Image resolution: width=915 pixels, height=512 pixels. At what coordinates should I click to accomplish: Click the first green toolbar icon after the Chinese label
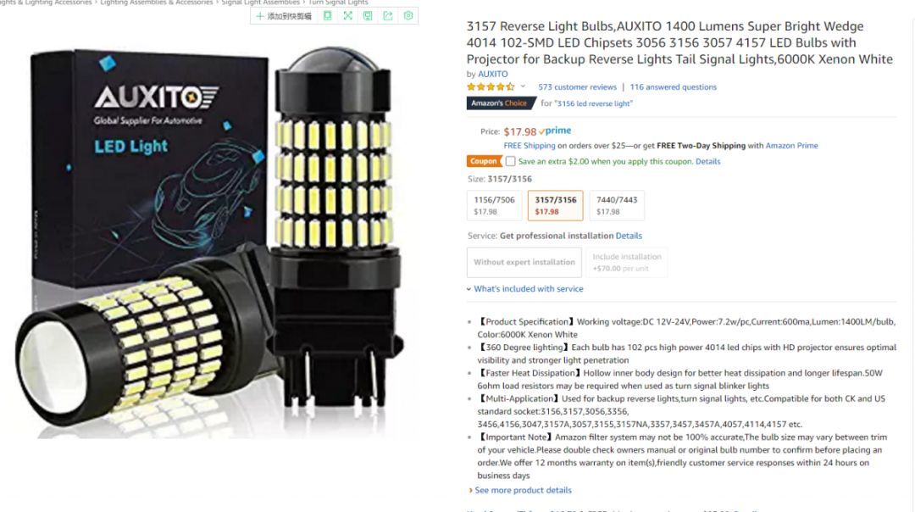[x=327, y=16]
